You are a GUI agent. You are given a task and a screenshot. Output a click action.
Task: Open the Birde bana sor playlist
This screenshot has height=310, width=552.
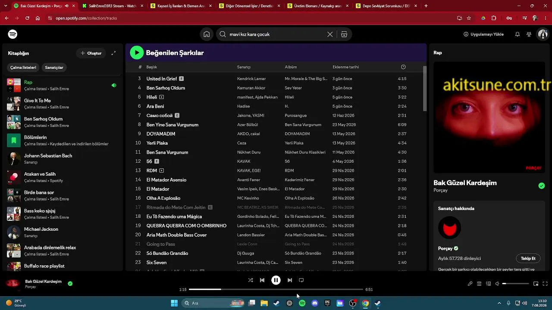[63, 195]
